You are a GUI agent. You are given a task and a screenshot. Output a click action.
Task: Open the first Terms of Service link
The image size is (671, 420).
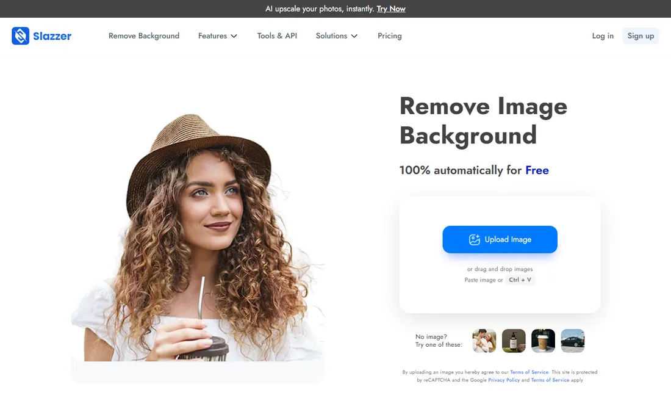tap(529, 372)
